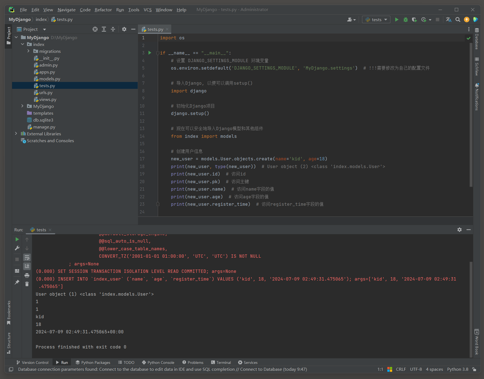Click the Debug bug icon in toolbar
Image resolution: width=484 pixels, height=379 pixels.
(405, 20)
